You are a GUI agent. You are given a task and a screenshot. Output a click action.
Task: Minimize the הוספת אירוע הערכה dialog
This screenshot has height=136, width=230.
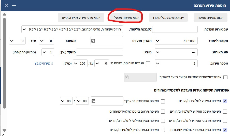14,5
